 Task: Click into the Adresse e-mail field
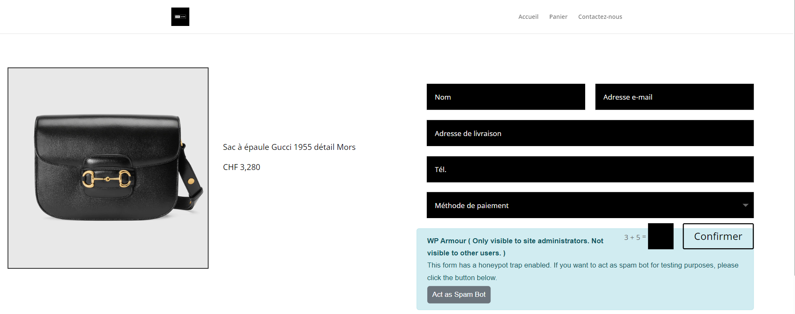click(674, 97)
